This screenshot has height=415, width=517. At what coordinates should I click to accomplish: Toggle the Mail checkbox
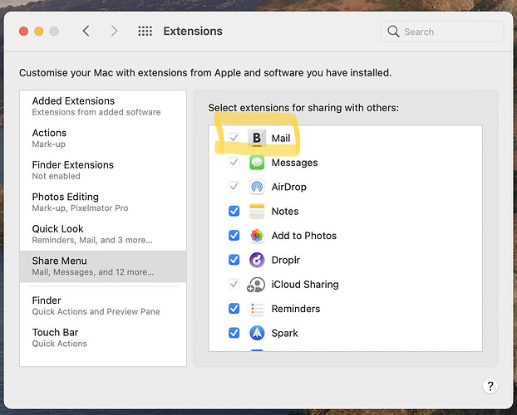point(234,138)
